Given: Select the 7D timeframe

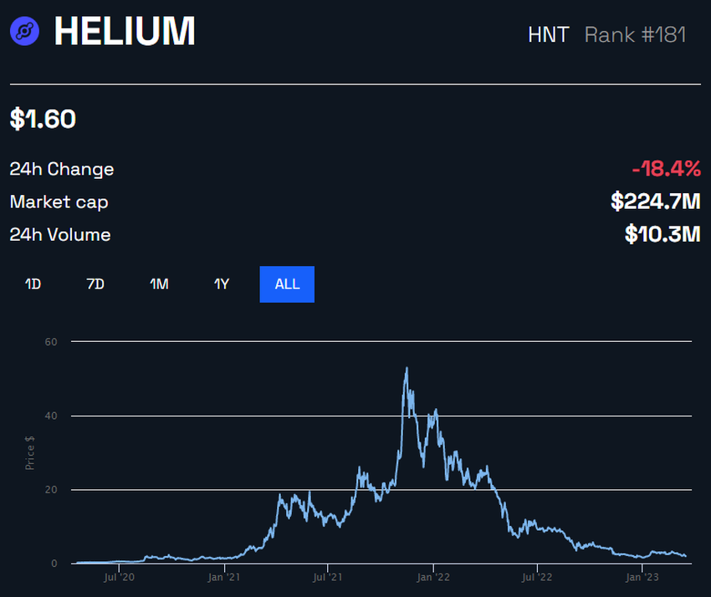Looking at the screenshot, I should [x=95, y=283].
